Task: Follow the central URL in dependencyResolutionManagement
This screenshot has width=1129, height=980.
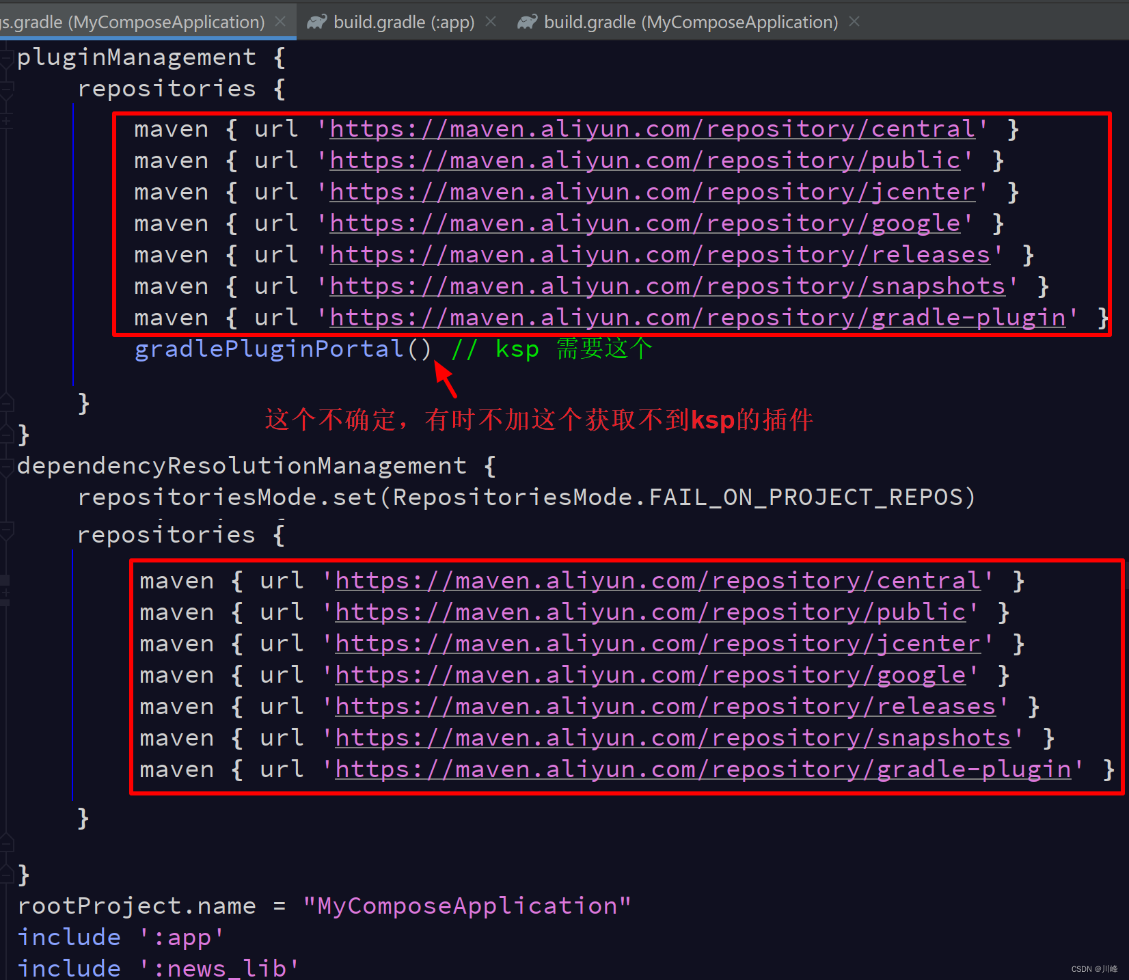Action: coord(657,581)
